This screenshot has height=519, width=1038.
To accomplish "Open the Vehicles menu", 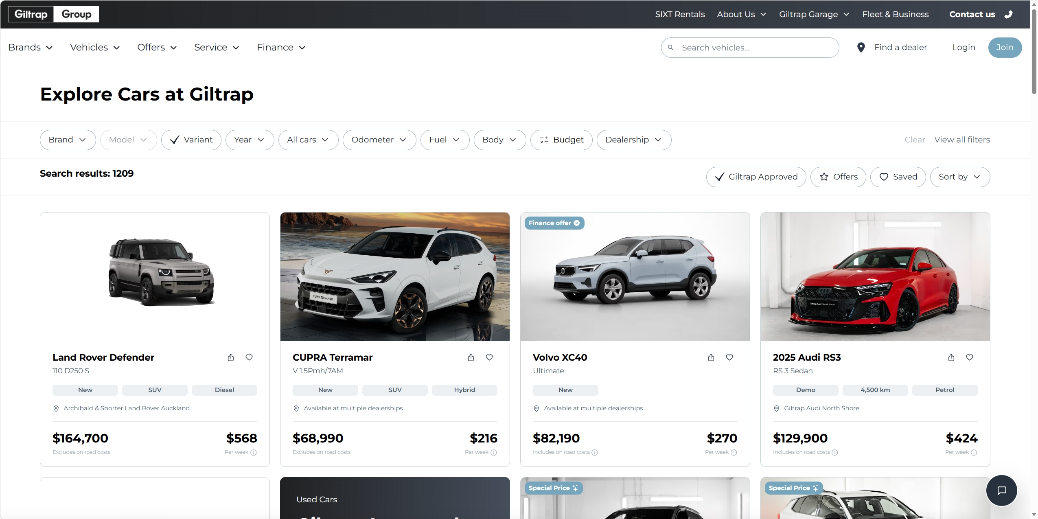I will (95, 48).
